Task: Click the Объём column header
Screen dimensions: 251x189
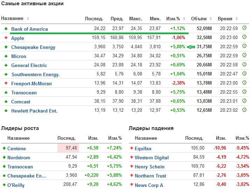Action: (x=198, y=19)
